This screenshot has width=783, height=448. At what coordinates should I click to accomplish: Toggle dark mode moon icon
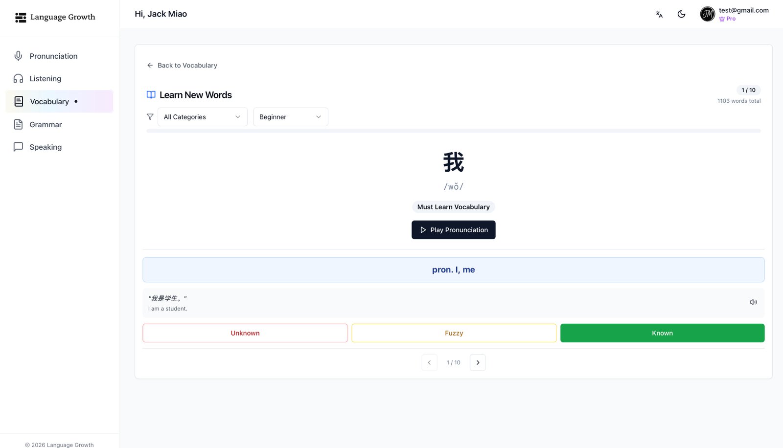pos(681,14)
